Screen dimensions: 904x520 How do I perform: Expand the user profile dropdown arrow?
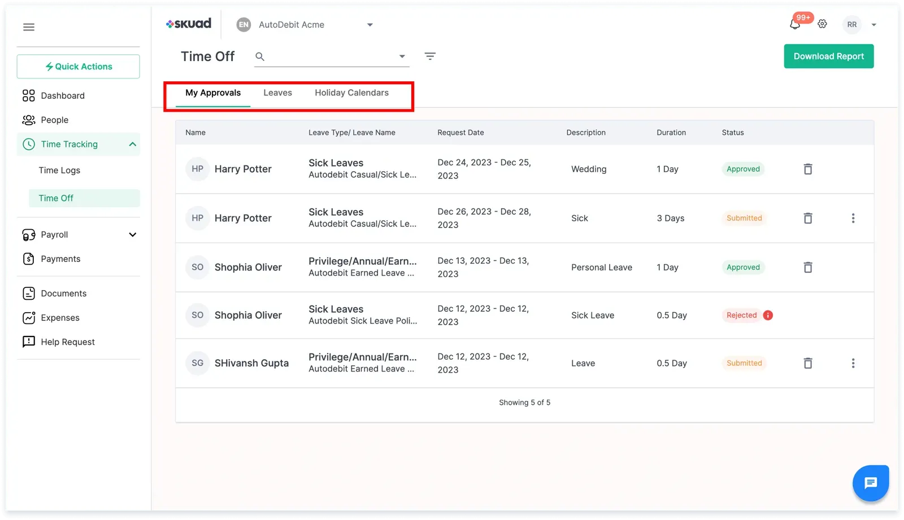(x=873, y=25)
